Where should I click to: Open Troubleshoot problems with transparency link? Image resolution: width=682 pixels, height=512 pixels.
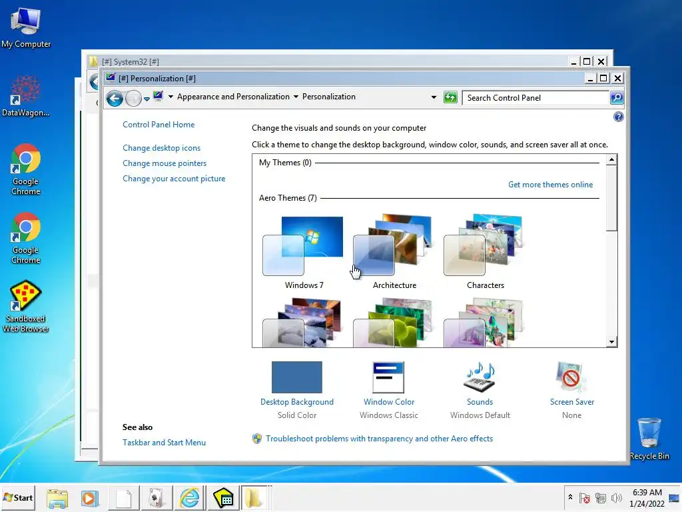pyautogui.click(x=379, y=439)
